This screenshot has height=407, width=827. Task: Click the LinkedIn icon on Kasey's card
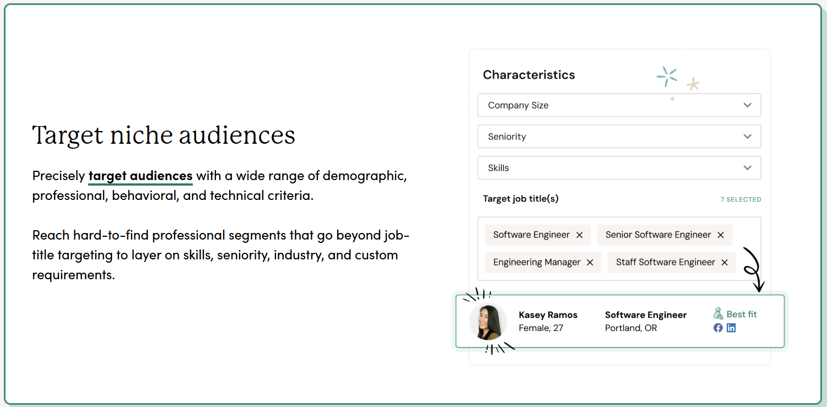[x=731, y=328]
